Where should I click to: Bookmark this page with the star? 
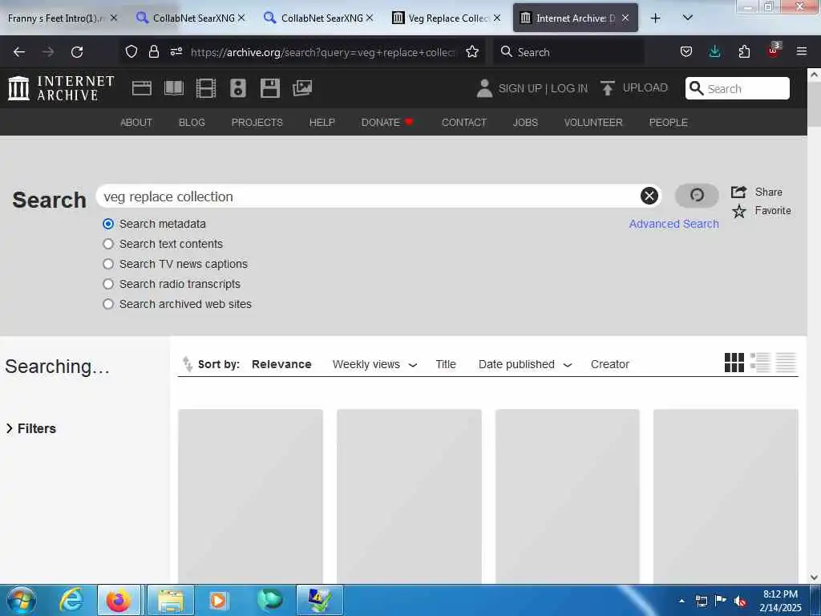click(472, 52)
